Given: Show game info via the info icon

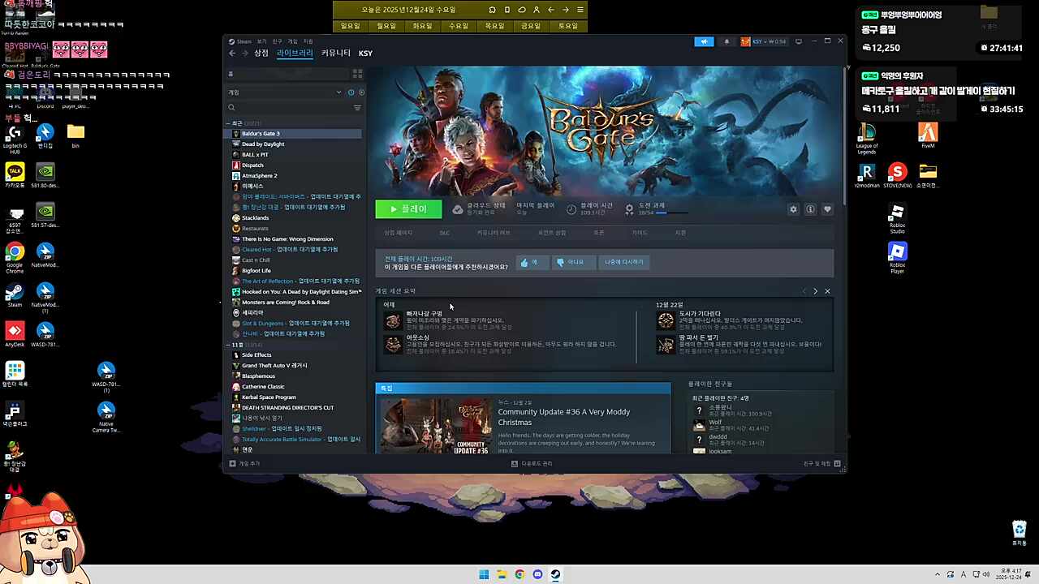Looking at the screenshot, I should coord(810,209).
